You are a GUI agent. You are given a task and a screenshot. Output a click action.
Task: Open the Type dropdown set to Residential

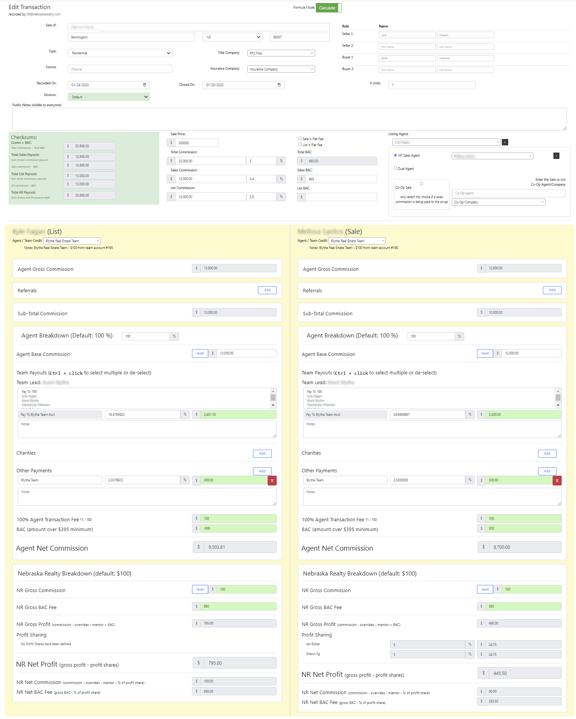point(120,53)
